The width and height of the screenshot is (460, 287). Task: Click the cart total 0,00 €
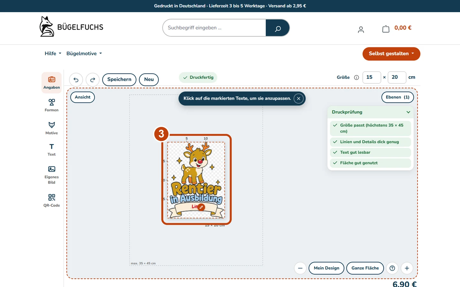(x=403, y=28)
